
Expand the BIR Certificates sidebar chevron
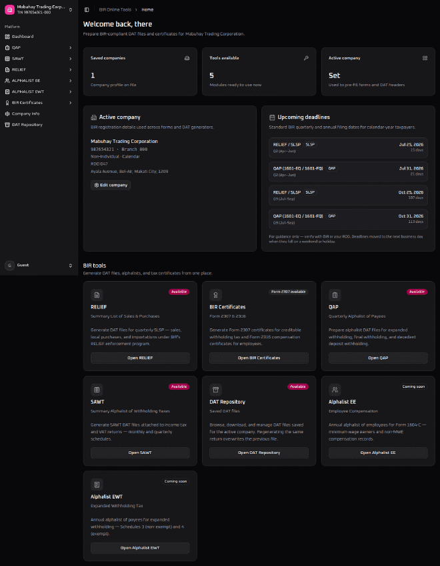pyautogui.click(x=70, y=103)
